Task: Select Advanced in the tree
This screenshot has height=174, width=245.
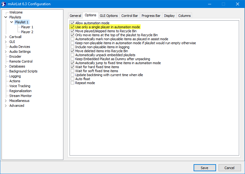Action: tap(17, 106)
